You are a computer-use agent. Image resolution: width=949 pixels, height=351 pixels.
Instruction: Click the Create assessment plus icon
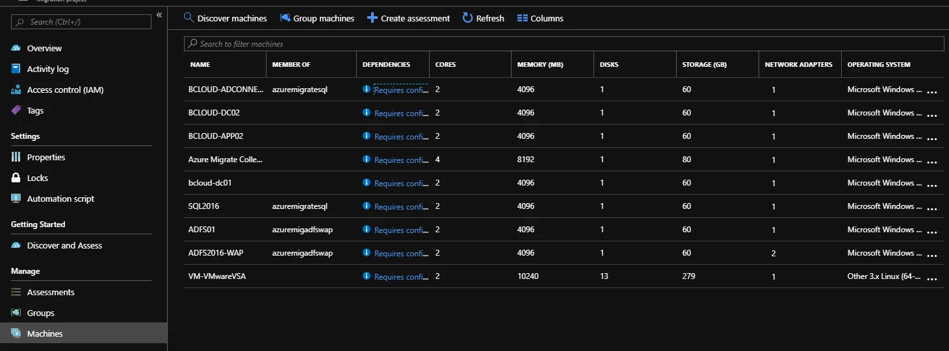tap(372, 18)
